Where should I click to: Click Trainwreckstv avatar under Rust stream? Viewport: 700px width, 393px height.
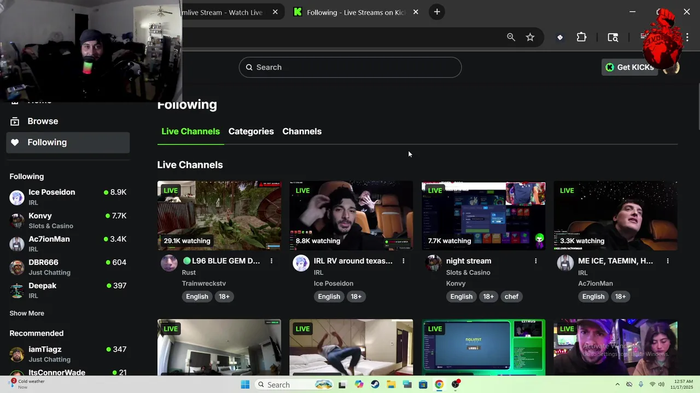click(169, 263)
